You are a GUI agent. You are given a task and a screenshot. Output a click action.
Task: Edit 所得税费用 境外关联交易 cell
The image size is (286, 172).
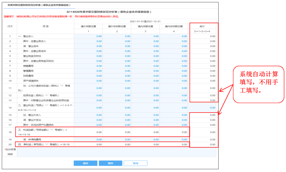click(88, 139)
